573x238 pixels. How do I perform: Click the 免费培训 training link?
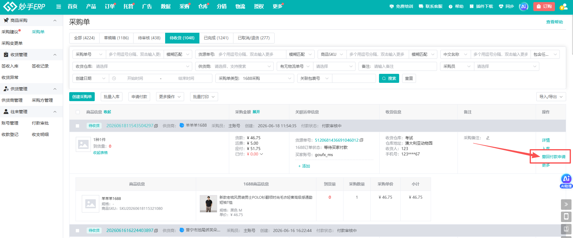tap(401, 6)
